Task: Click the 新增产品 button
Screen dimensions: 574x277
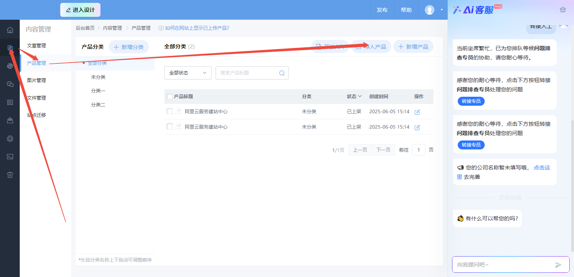Action: [413, 47]
